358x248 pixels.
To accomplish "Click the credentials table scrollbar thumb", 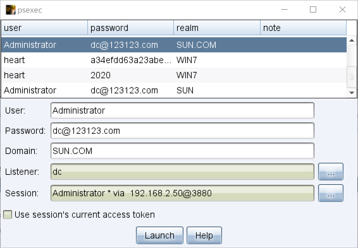I will 352,77.
